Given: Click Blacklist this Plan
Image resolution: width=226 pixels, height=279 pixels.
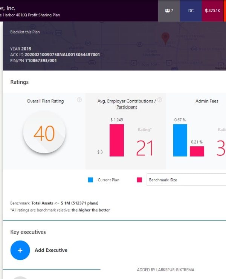Looking at the screenshot, I should (25, 32).
